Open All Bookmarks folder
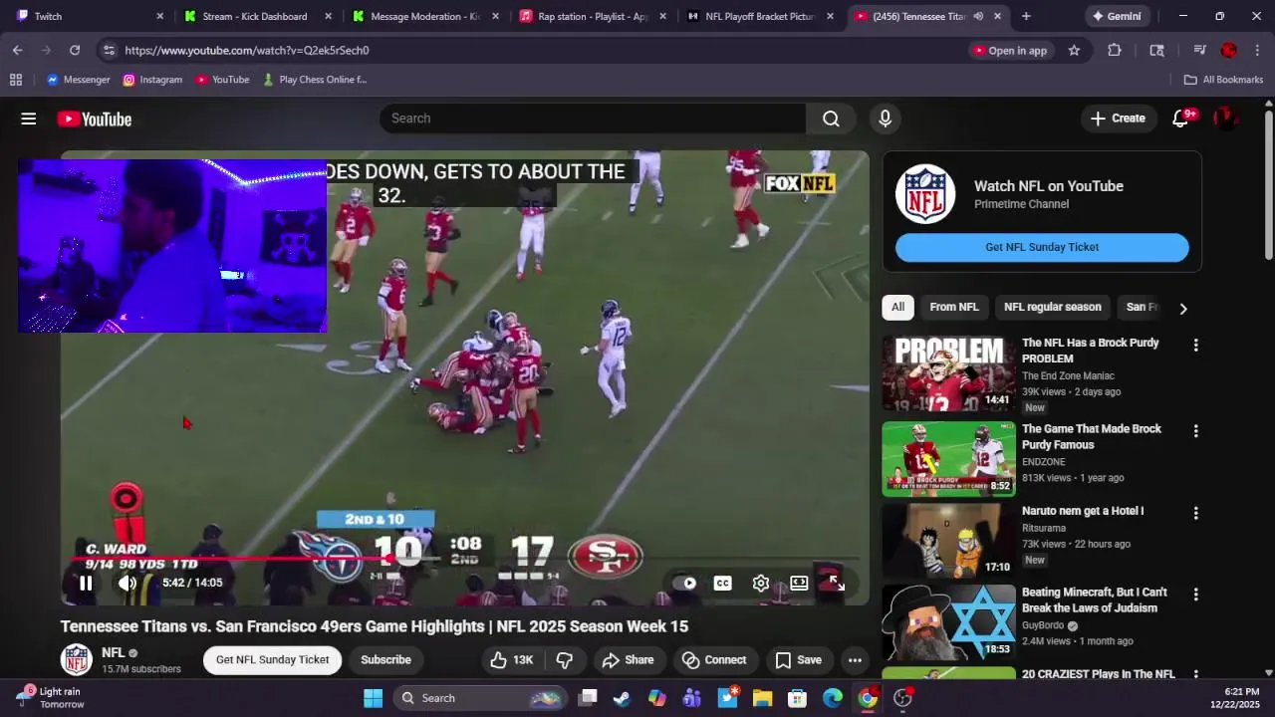This screenshot has width=1275, height=717. click(x=1223, y=80)
